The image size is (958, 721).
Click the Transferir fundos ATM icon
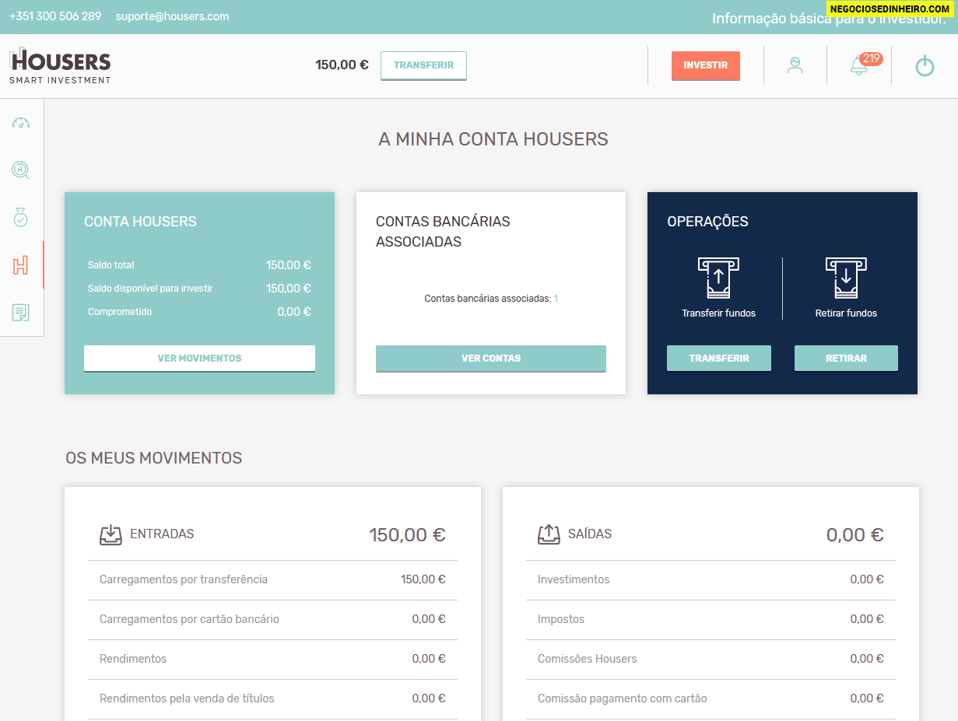click(x=718, y=278)
